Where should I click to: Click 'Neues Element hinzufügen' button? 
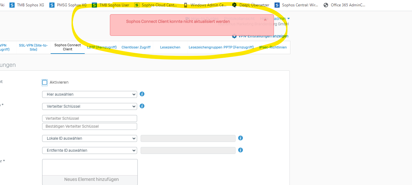click(x=90, y=180)
